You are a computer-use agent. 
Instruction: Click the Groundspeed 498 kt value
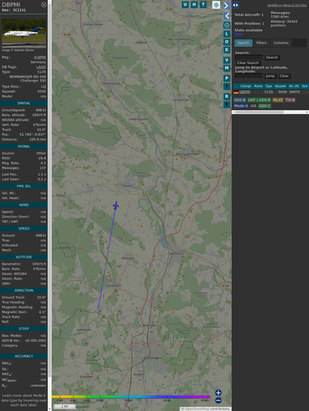[41, 110]
